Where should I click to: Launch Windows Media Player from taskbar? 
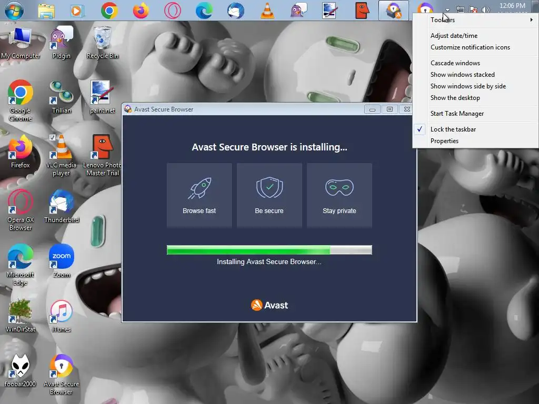[x=78, y=11]
